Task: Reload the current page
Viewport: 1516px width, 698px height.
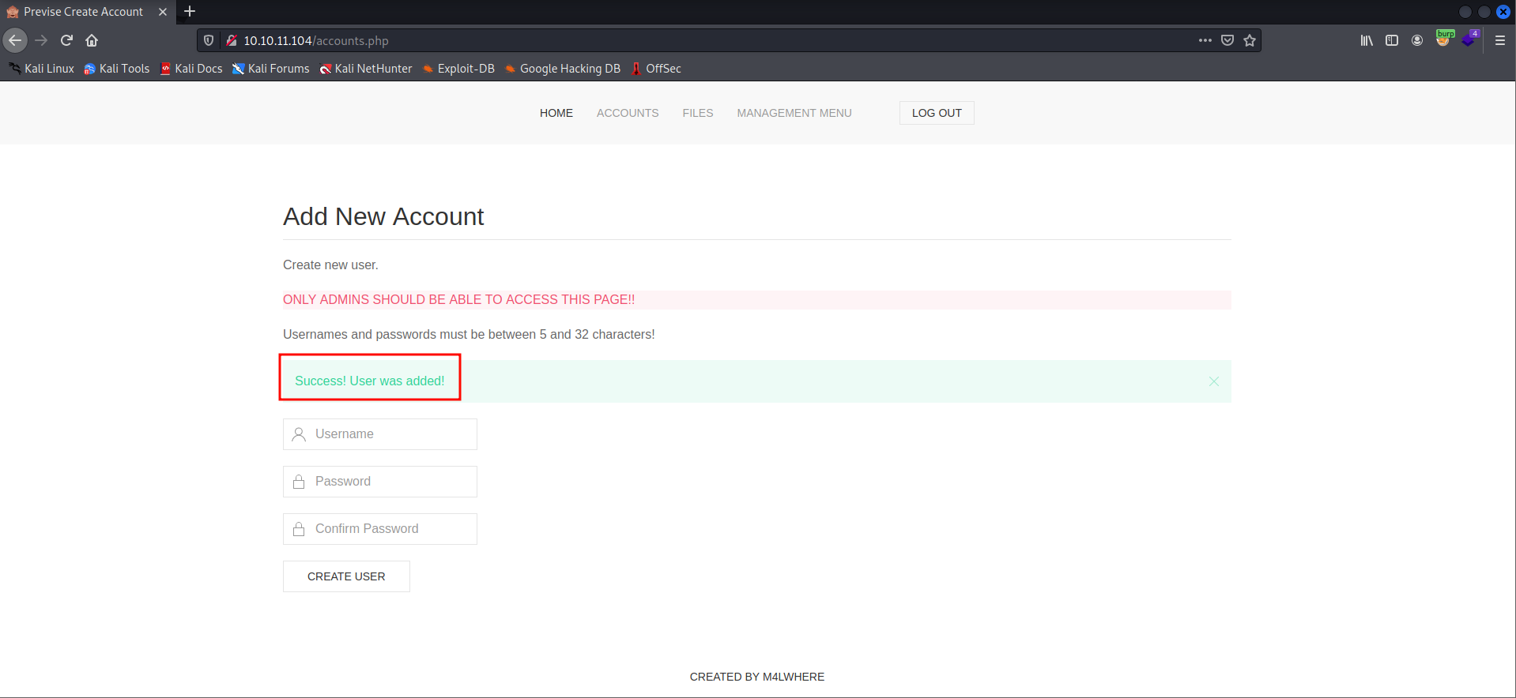Action: click(66, 40)
